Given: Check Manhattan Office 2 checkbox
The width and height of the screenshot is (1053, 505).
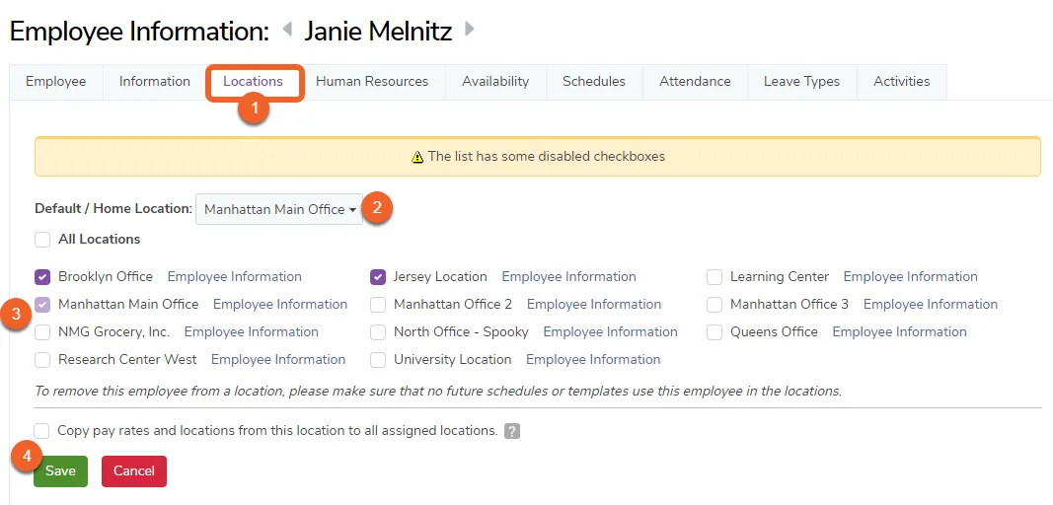Looking at the screenshot, I should (378, 305).
